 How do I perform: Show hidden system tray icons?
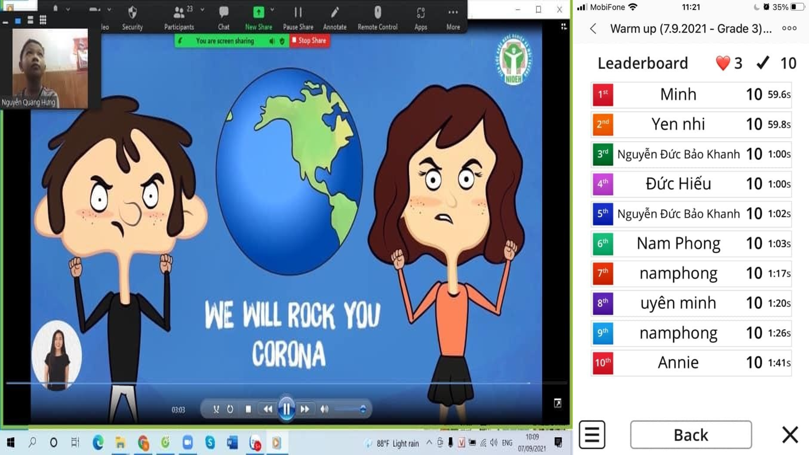point(429,442)
